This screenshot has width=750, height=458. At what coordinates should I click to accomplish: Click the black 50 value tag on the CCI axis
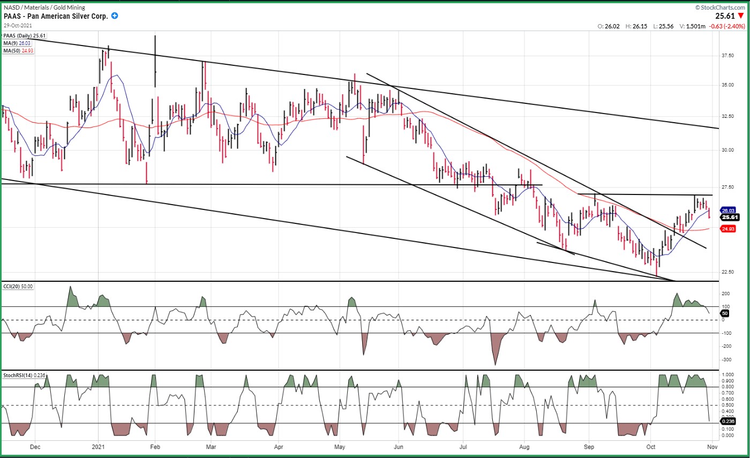tap(724, 313)
